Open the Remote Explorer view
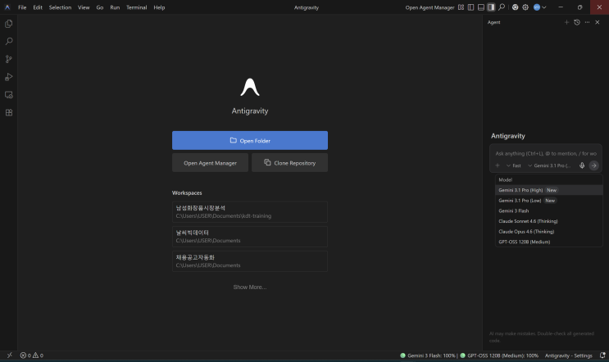The width and height of the screenshot is (609, 362). click(8, 95)
